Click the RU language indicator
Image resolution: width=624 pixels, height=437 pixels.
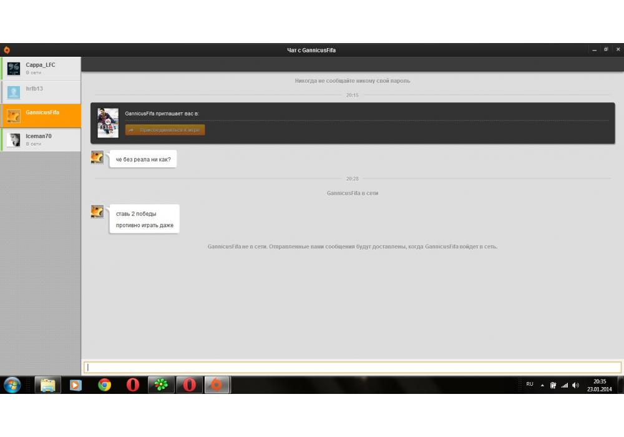point(530,384)
